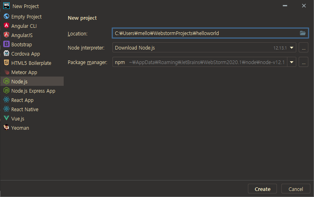Click the New project heading
The height and width of the screenshot is (197, 314).
(82, 18)
